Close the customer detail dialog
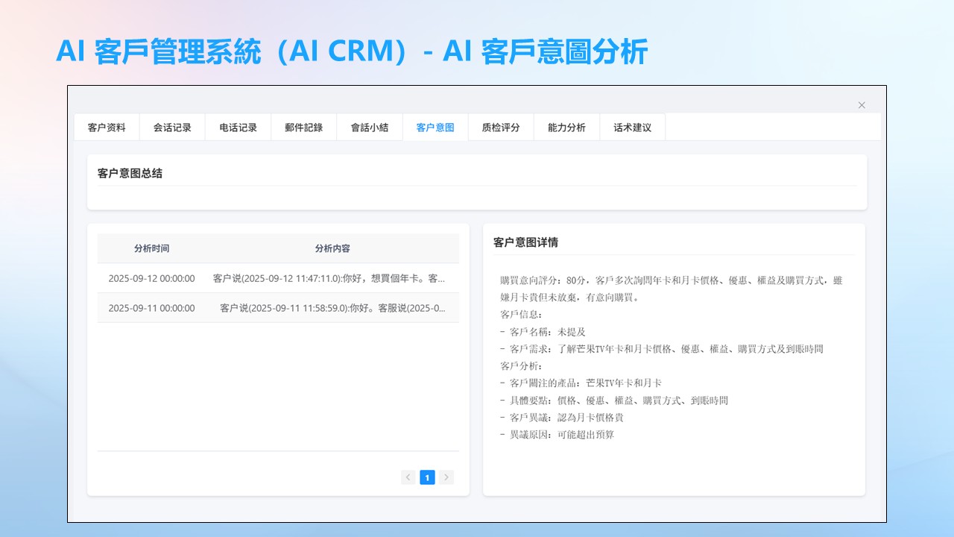Screen dimensions: 954x537 (x=862, y=105)
